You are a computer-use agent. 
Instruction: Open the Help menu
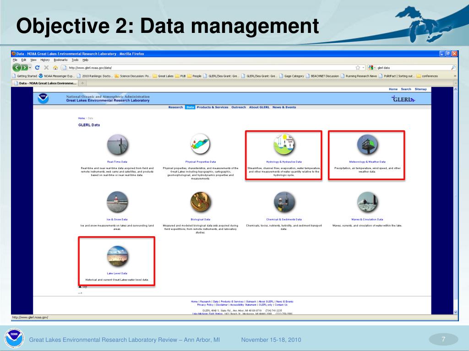(x=85, y=60)
